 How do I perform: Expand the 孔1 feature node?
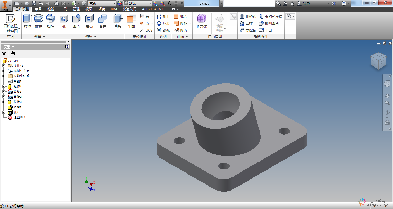pyautogui.click(x=3, y=112)
